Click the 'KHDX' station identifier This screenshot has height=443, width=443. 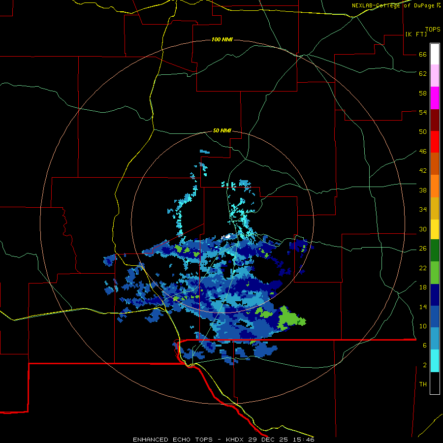[235, 440]
